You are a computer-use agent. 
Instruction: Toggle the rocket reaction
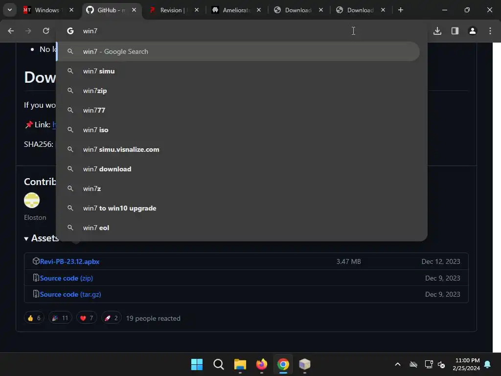pyautogui.click(x=111, y=318)
